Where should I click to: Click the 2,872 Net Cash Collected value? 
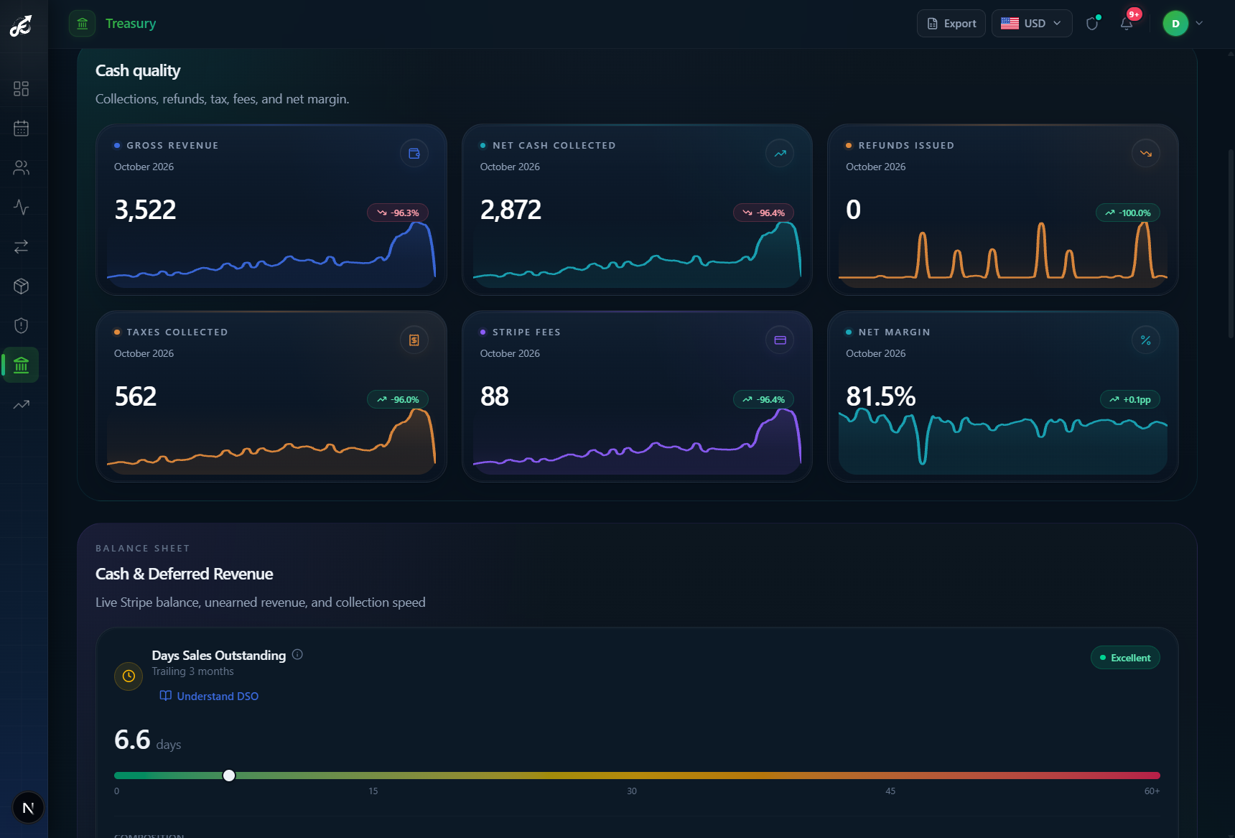coord(511,210)
